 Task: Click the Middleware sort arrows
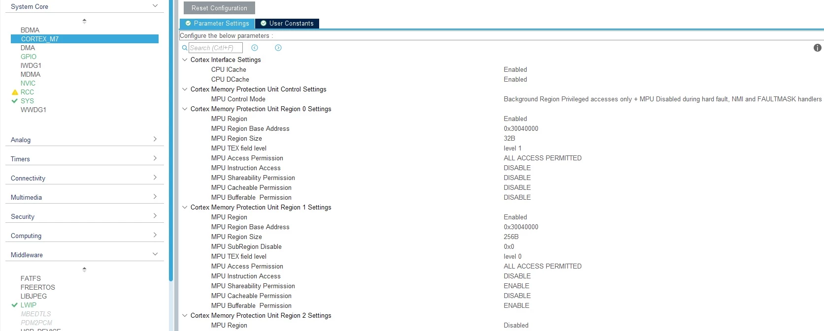click(x=84, y=269)
